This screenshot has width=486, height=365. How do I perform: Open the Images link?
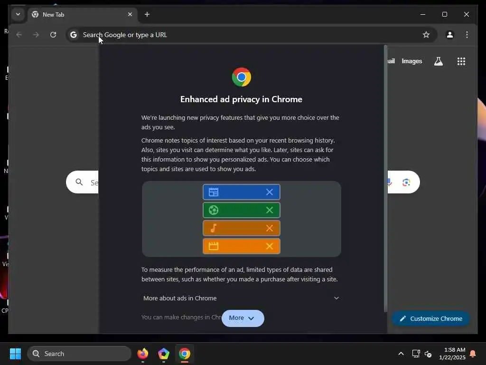(x=411, y=61)
